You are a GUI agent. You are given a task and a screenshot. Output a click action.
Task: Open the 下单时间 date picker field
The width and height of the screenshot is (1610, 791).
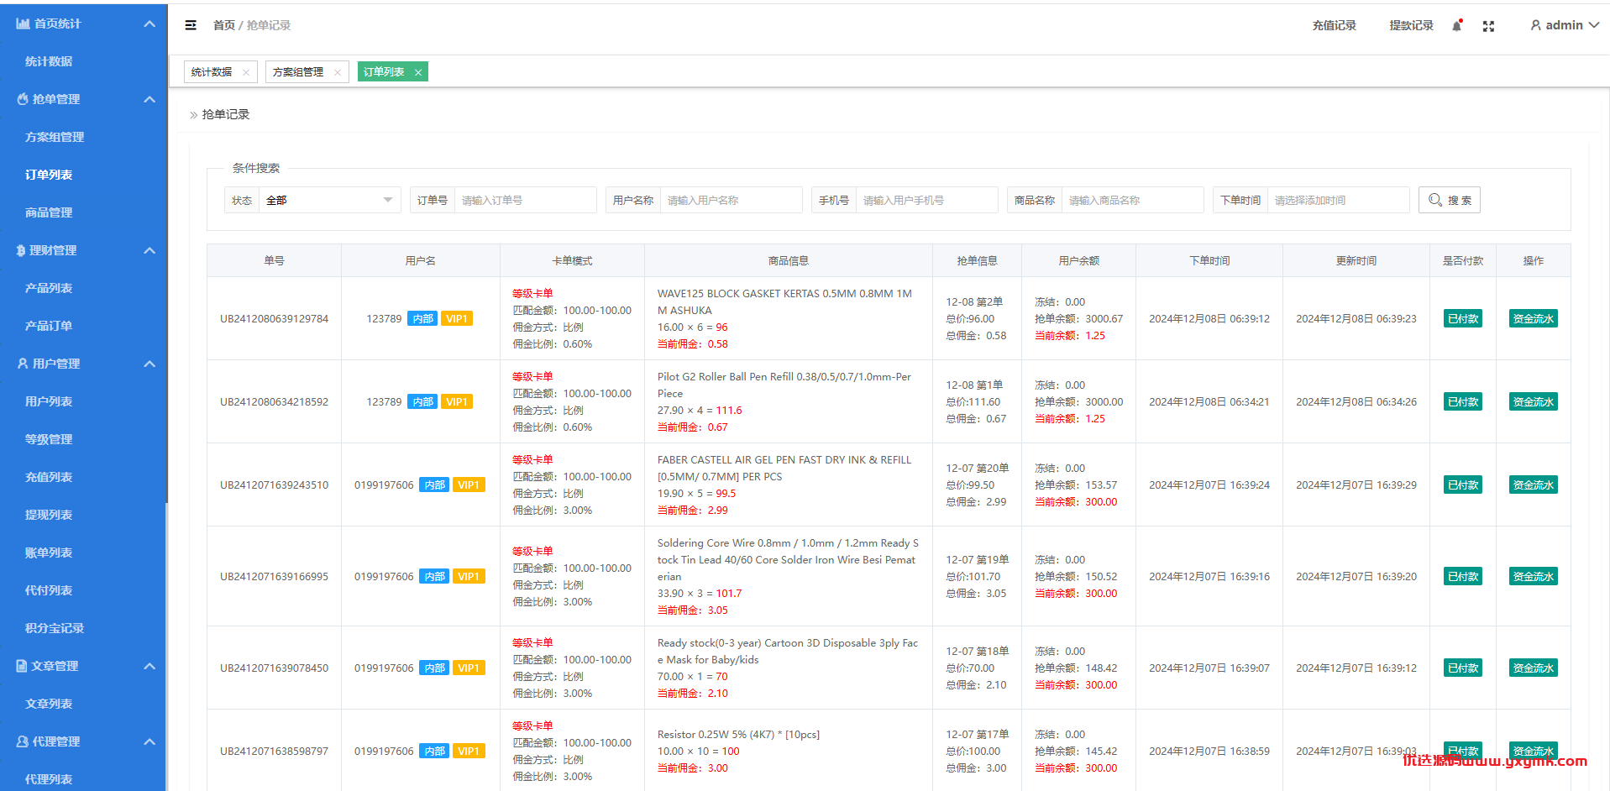coord(1338,200)
